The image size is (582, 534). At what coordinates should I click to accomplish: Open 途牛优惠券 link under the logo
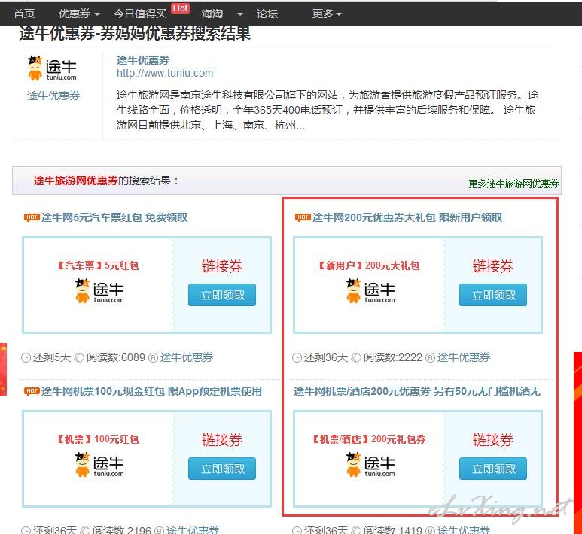coord(53,96)
